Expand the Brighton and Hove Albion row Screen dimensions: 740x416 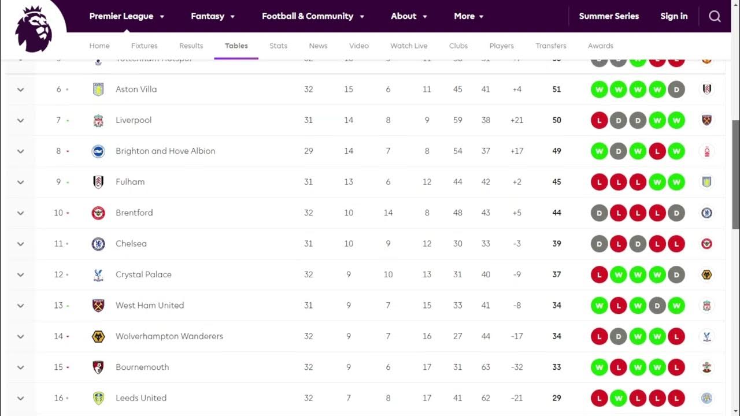[x=20, y=151]
